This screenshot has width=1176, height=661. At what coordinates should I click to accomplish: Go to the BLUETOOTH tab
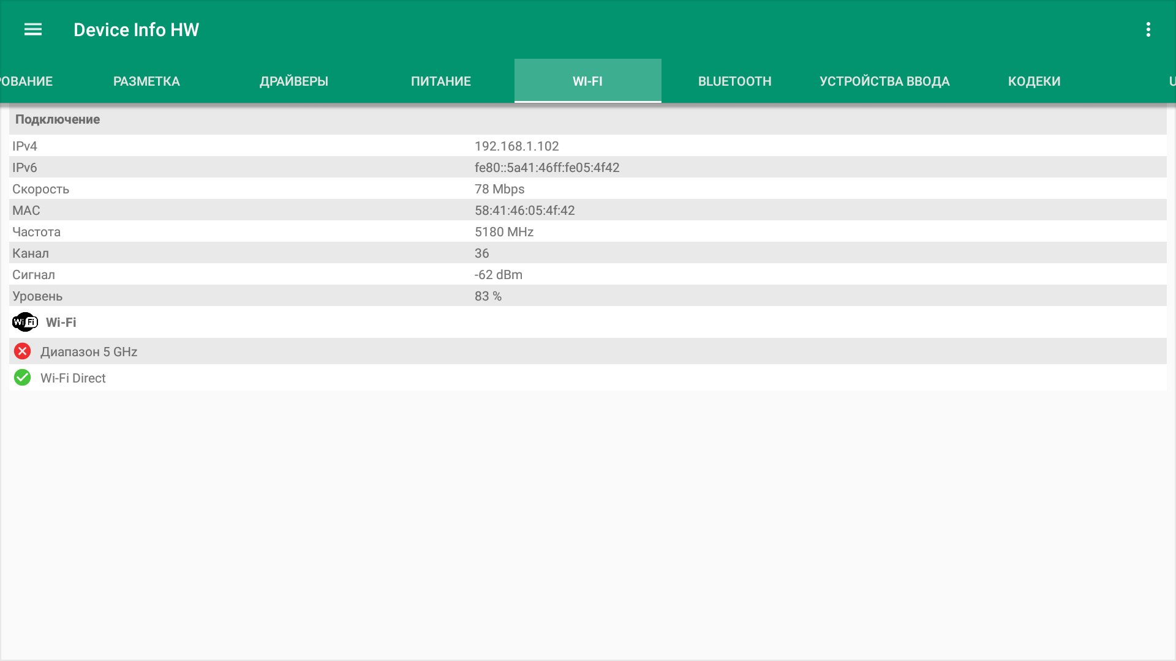pos(734,81)
